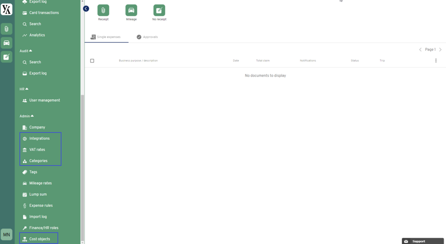Open the Support chat button
Viewport: 446px width, 244px height.
click(422, 241)
